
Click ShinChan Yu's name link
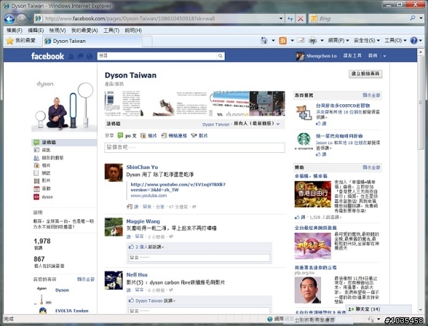[142, 167]
